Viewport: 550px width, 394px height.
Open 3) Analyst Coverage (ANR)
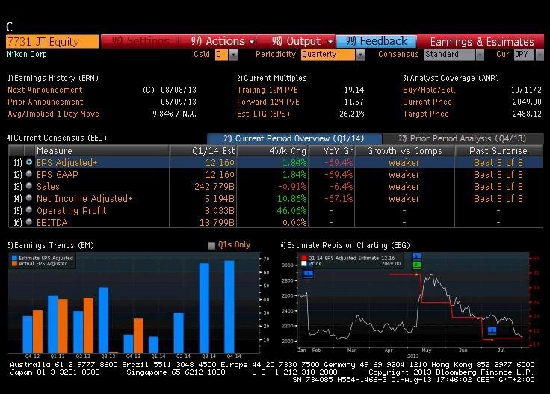[451, 78]
